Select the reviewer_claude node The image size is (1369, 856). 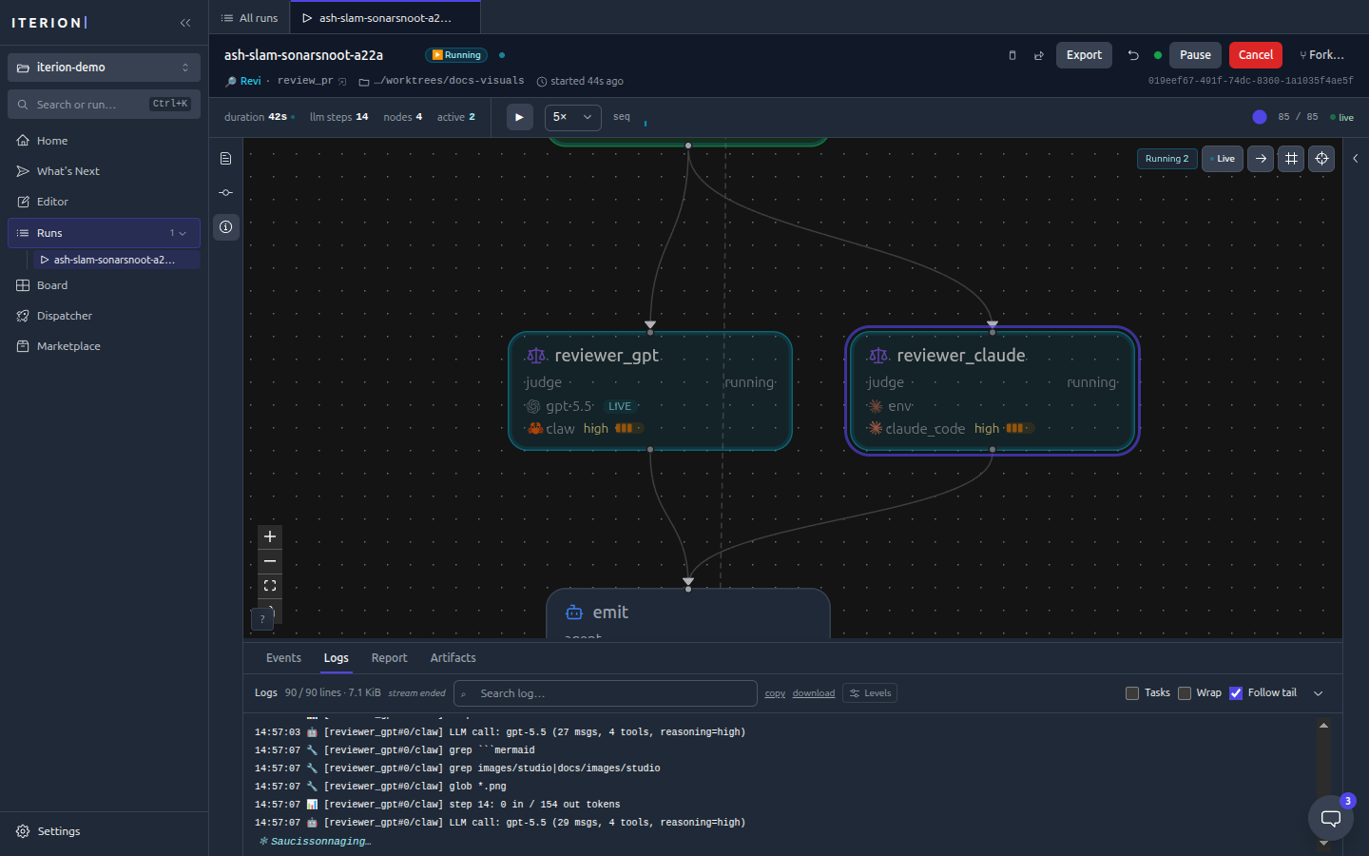(993, 391)
